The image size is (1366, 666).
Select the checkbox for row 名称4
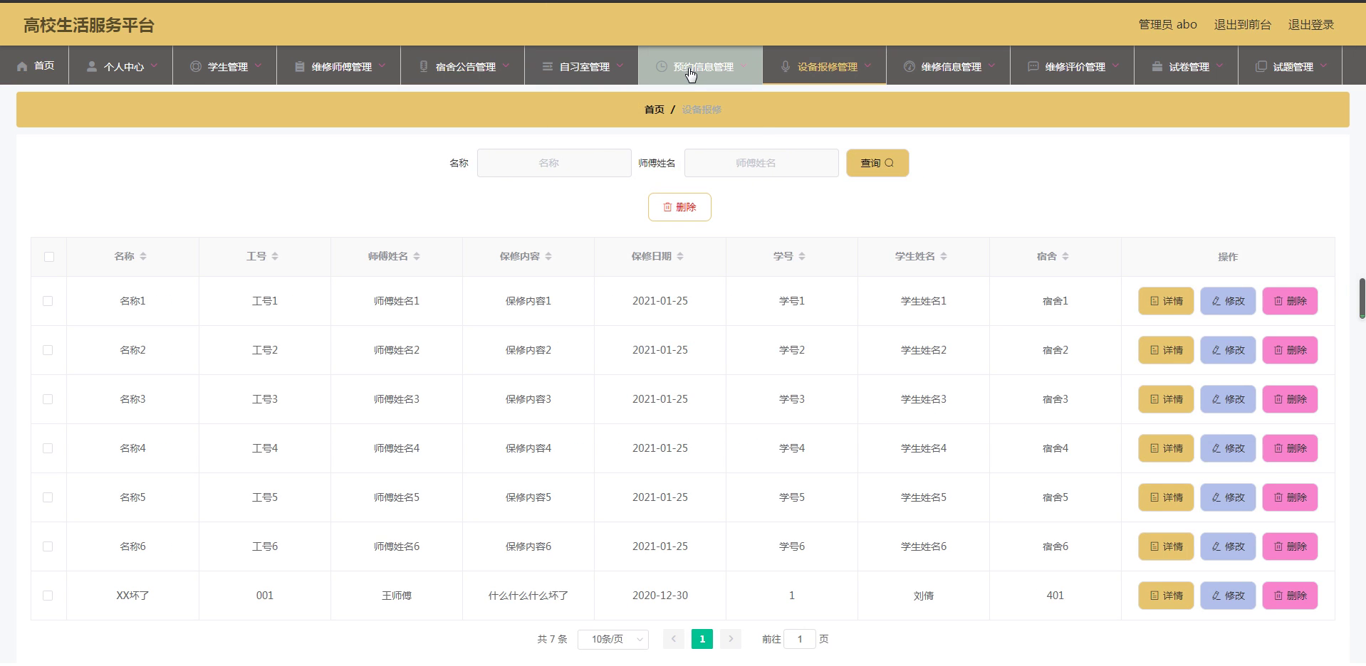coord(48,448)
